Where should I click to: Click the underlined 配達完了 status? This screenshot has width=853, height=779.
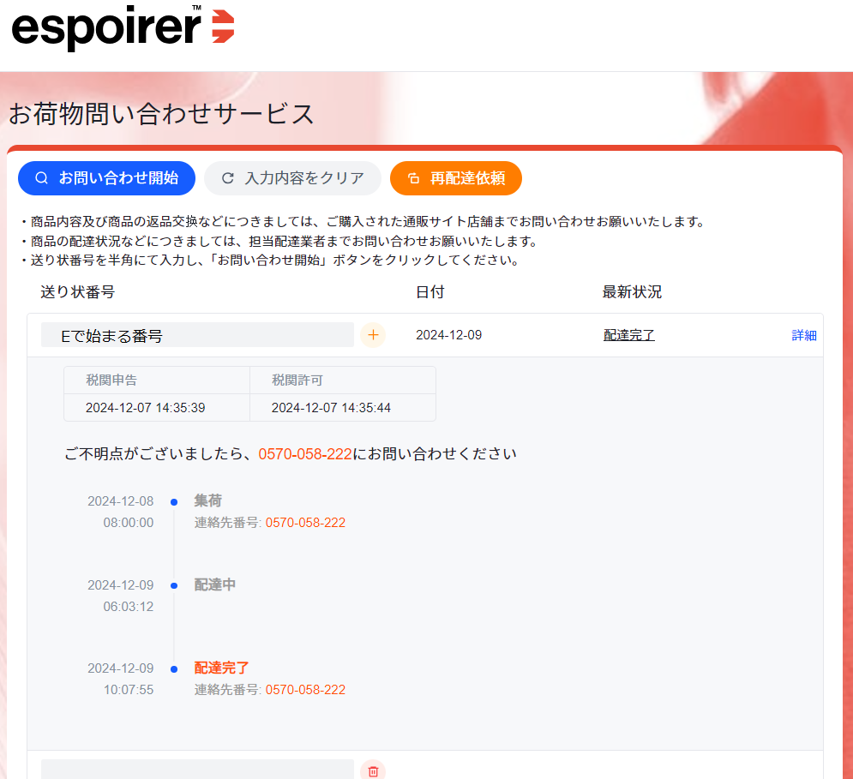[629, 335]
